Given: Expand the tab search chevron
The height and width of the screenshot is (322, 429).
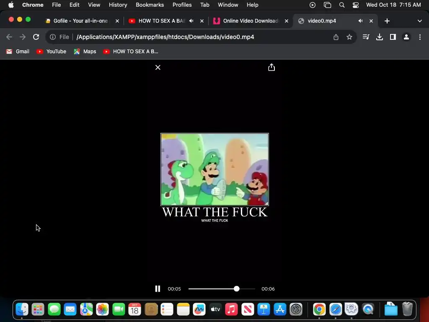Looking at the screenshot, I should tap(420, 21).
